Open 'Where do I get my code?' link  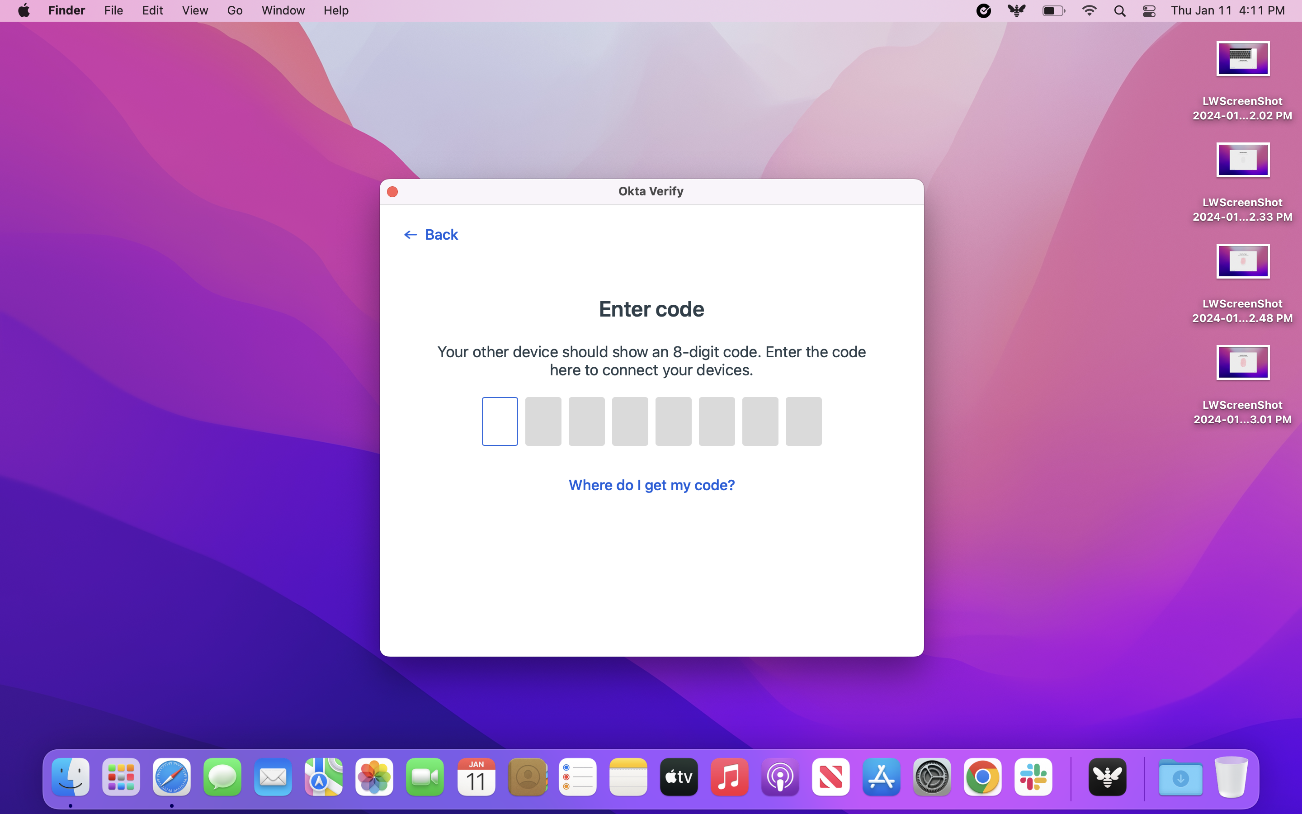tap(651, 485)
